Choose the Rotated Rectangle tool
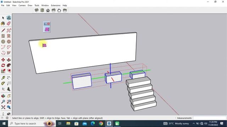227x127 pixels. click(x=9, y=36)
